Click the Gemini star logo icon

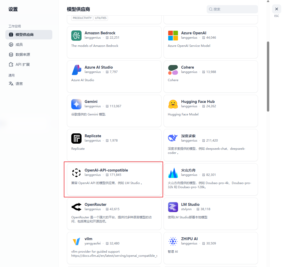tap(76, 104)
